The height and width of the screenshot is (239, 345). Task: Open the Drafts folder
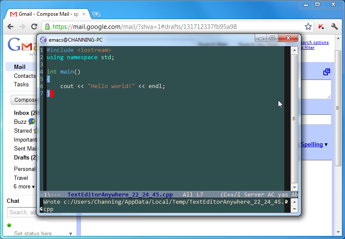click(x=25, y=158)
